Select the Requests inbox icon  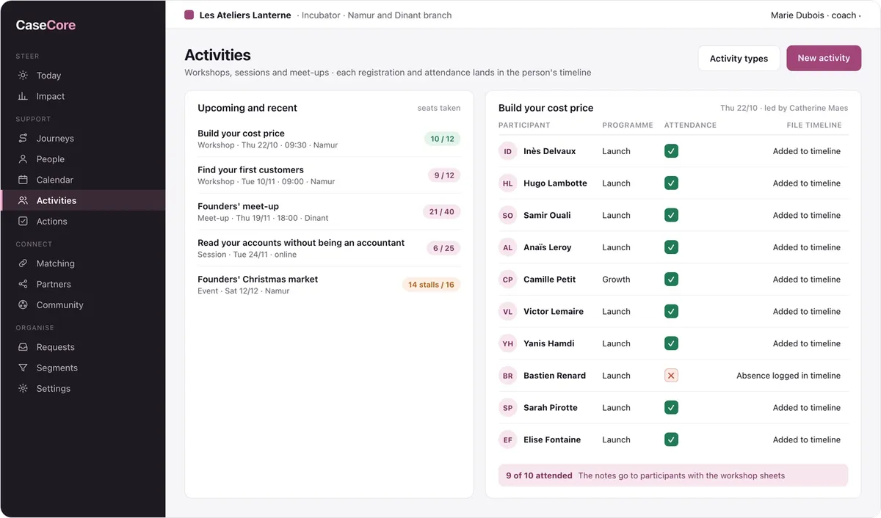(x=23, y=347)
